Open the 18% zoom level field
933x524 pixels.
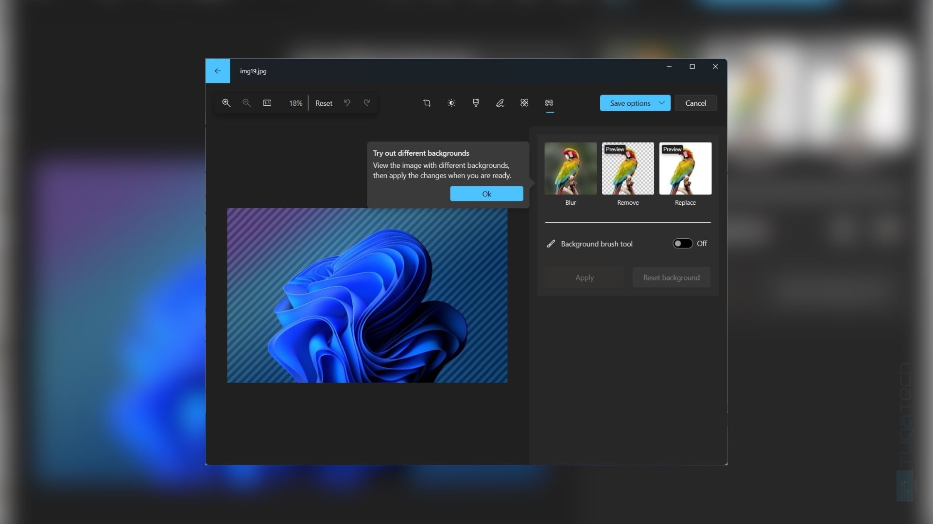295,103
